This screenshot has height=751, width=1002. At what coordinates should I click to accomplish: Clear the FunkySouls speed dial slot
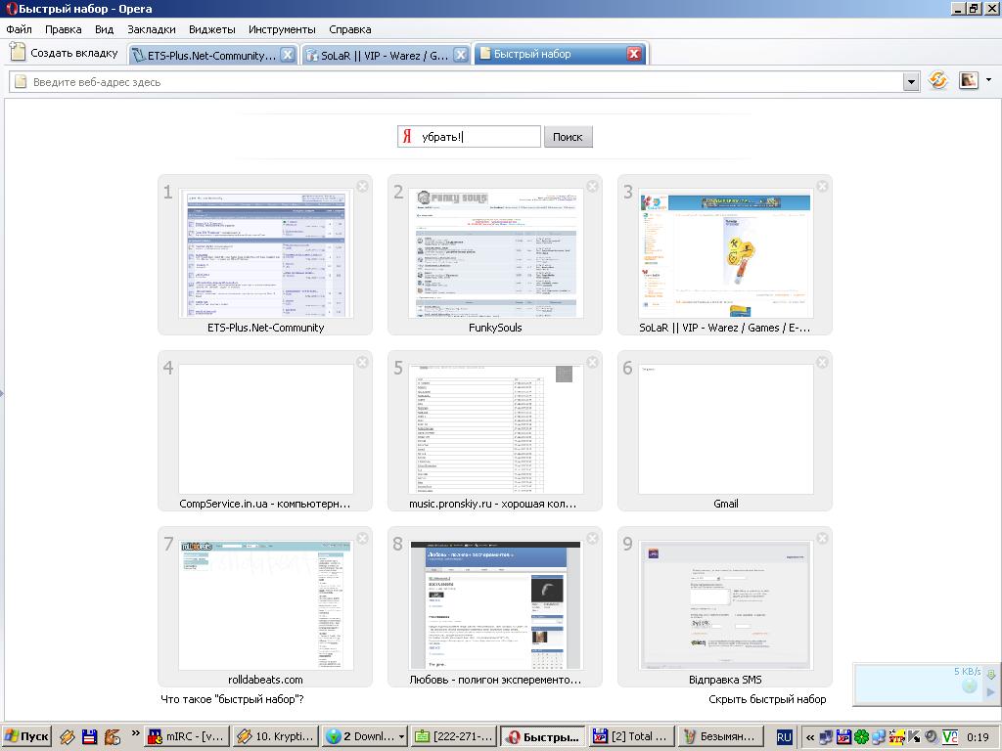pyautogui.click(x=592, y=186)
